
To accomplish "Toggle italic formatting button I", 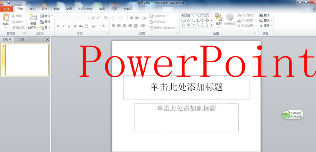I will coord(64,26).
